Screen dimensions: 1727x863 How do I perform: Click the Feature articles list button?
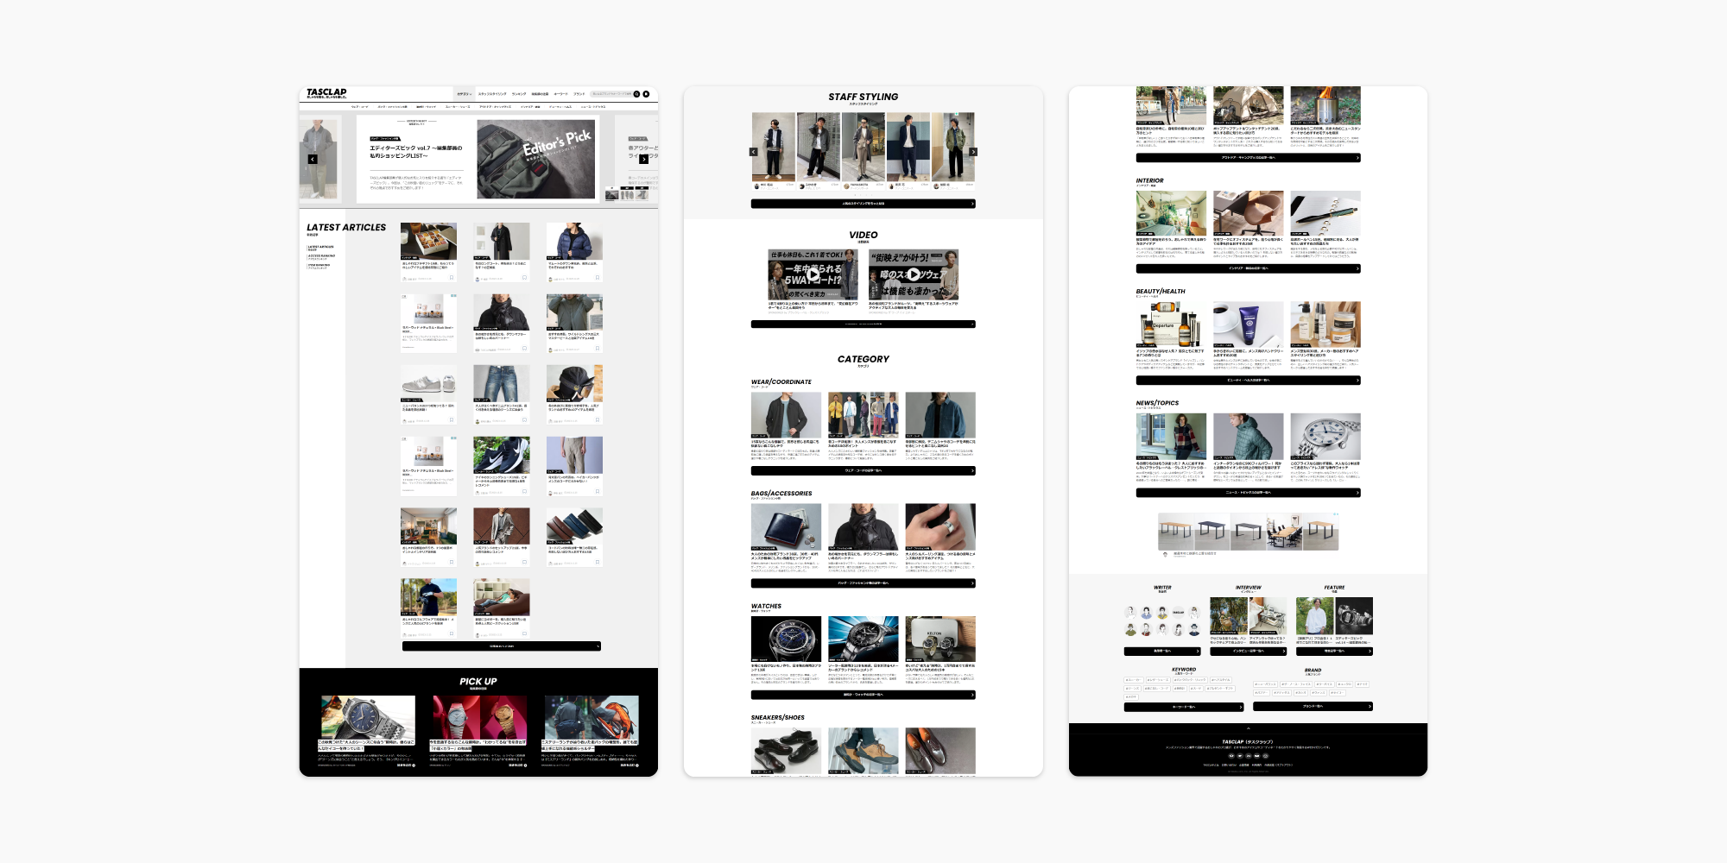pos(1334,652)
